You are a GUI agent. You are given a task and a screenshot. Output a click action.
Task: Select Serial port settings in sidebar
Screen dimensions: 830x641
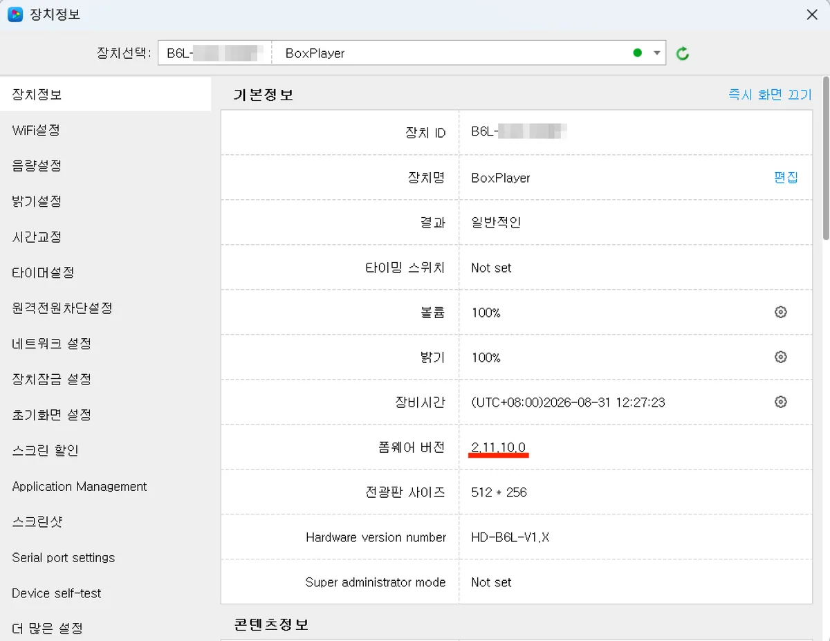point(64,557)
